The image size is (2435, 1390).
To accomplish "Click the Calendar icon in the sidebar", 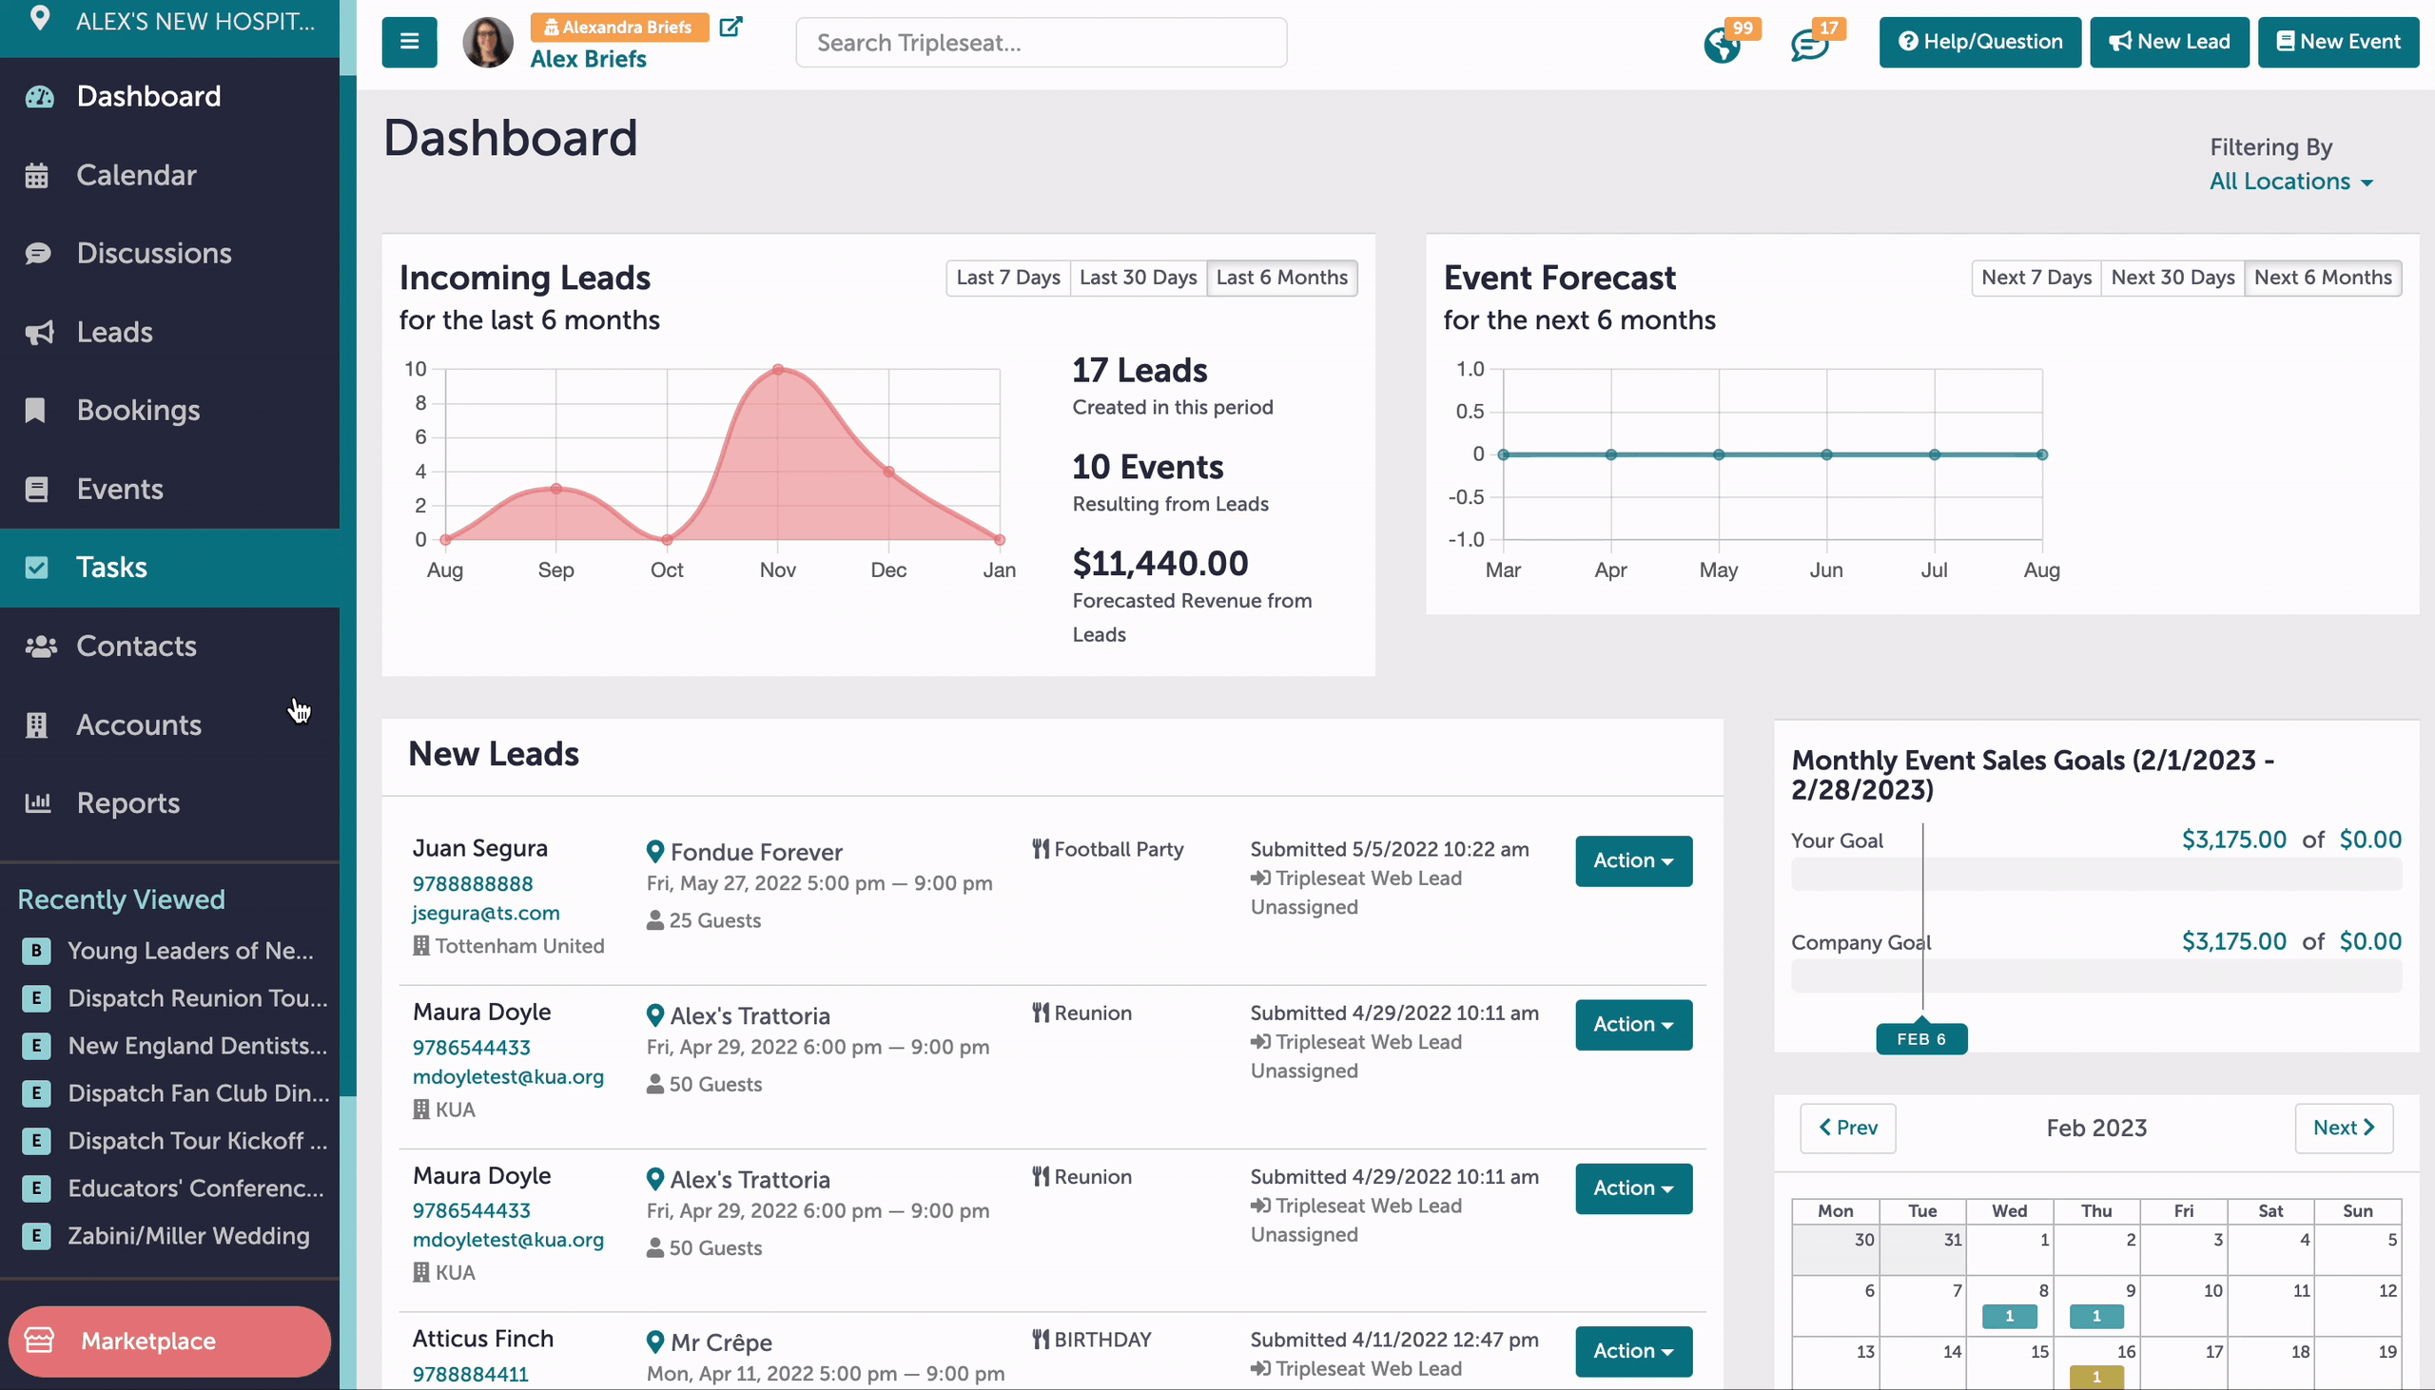I will [x=36, y=176].
